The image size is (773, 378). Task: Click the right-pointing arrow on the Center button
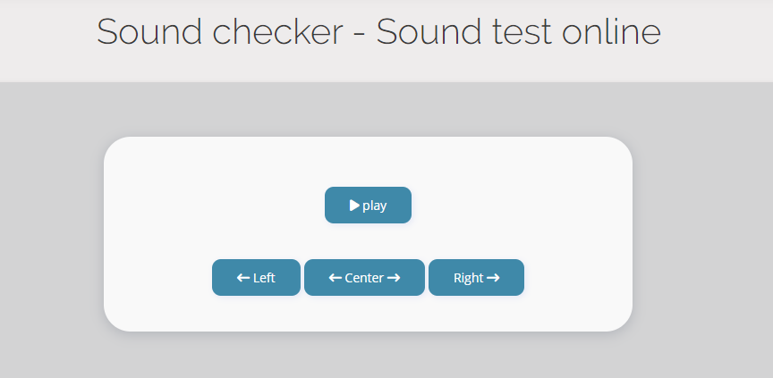[x=394, y=278]
